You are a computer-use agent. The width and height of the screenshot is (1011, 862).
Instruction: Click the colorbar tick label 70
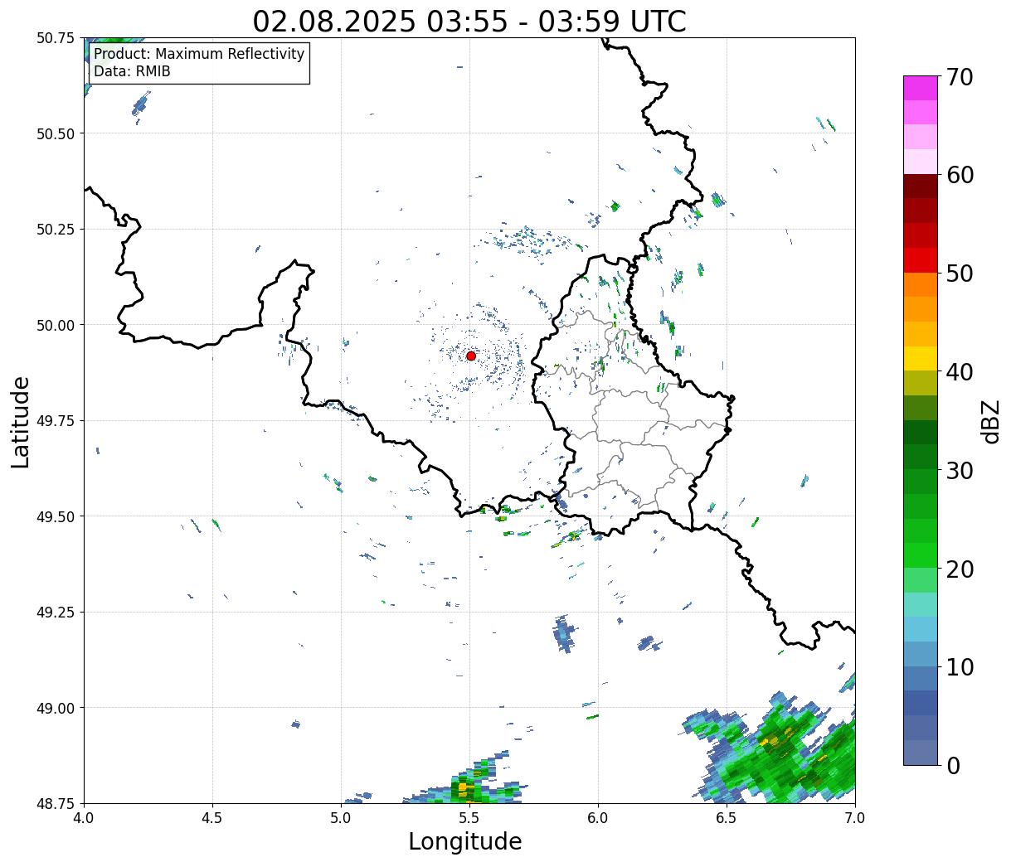(960, 77)
